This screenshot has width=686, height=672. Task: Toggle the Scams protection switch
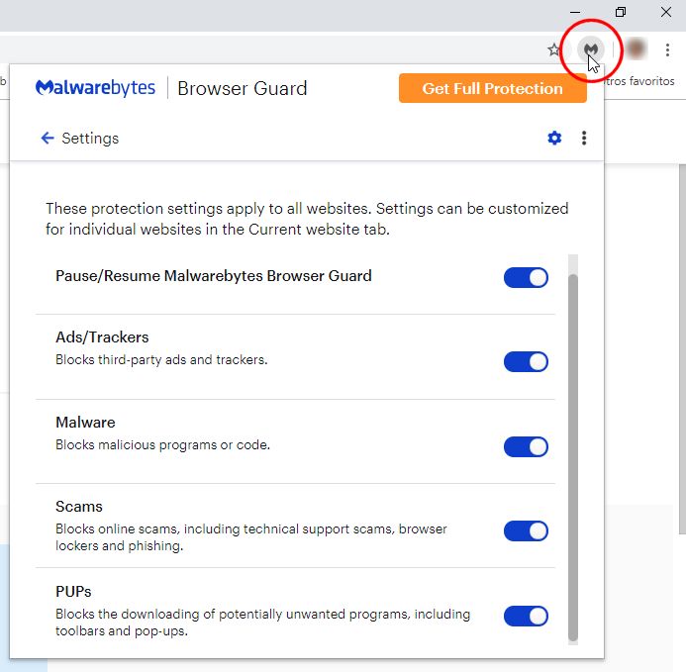pos(526,531)
